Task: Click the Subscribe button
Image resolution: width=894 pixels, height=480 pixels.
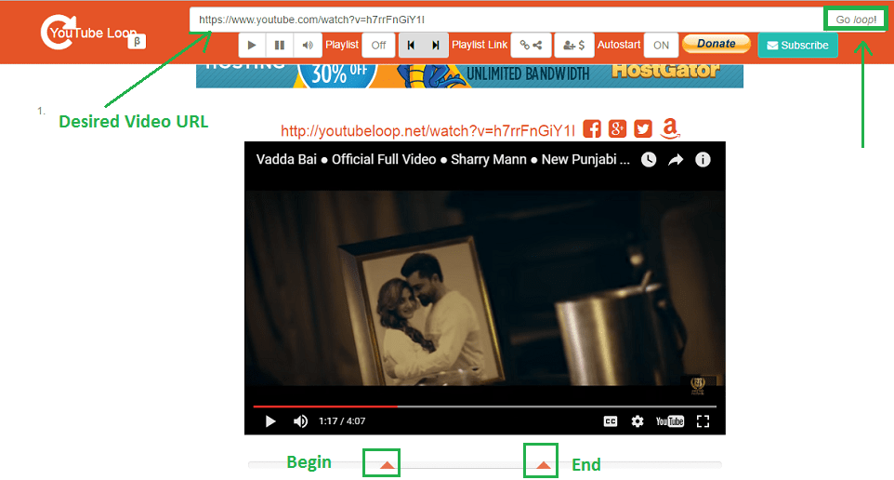Action: pos(797,45)
